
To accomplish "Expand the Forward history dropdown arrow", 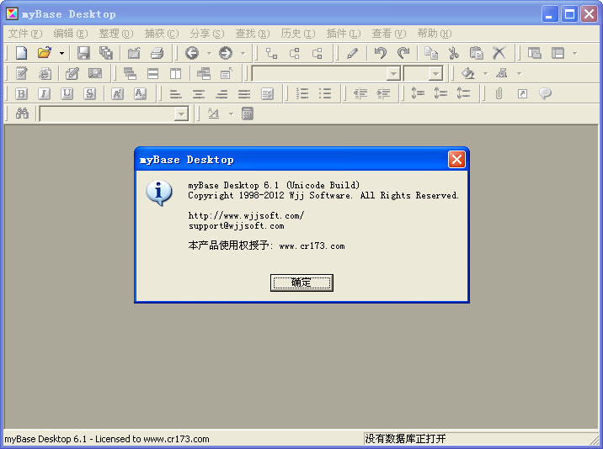I will tap(243, 53).
